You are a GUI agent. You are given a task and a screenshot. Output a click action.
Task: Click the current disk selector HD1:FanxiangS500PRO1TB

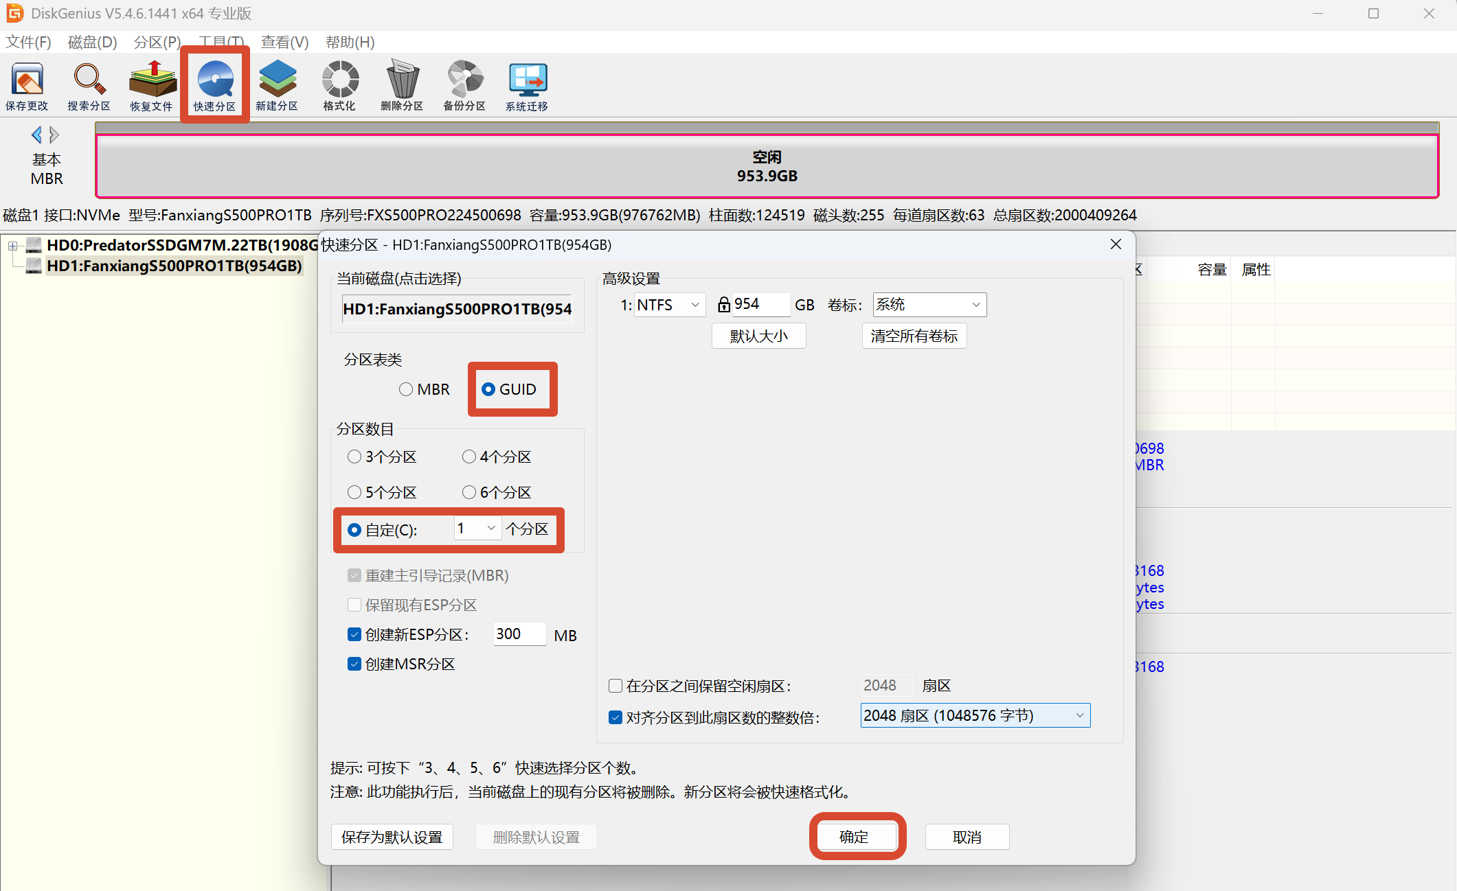tap(457, 309)
